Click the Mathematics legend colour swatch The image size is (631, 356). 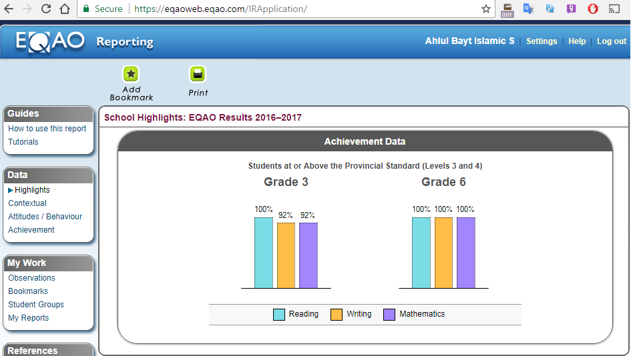pos(389,315)
